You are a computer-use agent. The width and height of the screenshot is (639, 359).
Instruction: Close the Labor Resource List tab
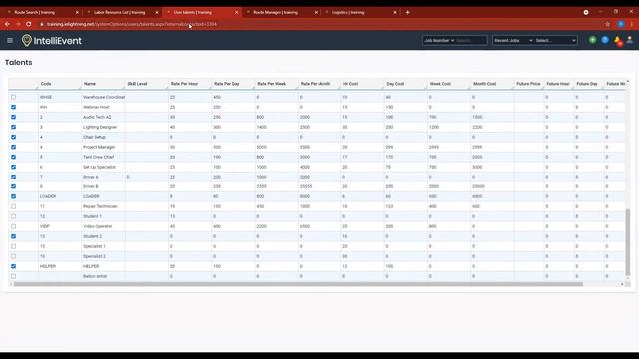coord(157,12)
